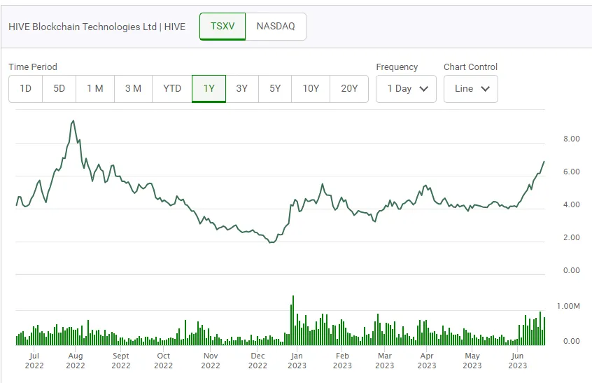This screenshot has width=592, height=383.
Task: Click the Time Period label
Action: (33, 67)
